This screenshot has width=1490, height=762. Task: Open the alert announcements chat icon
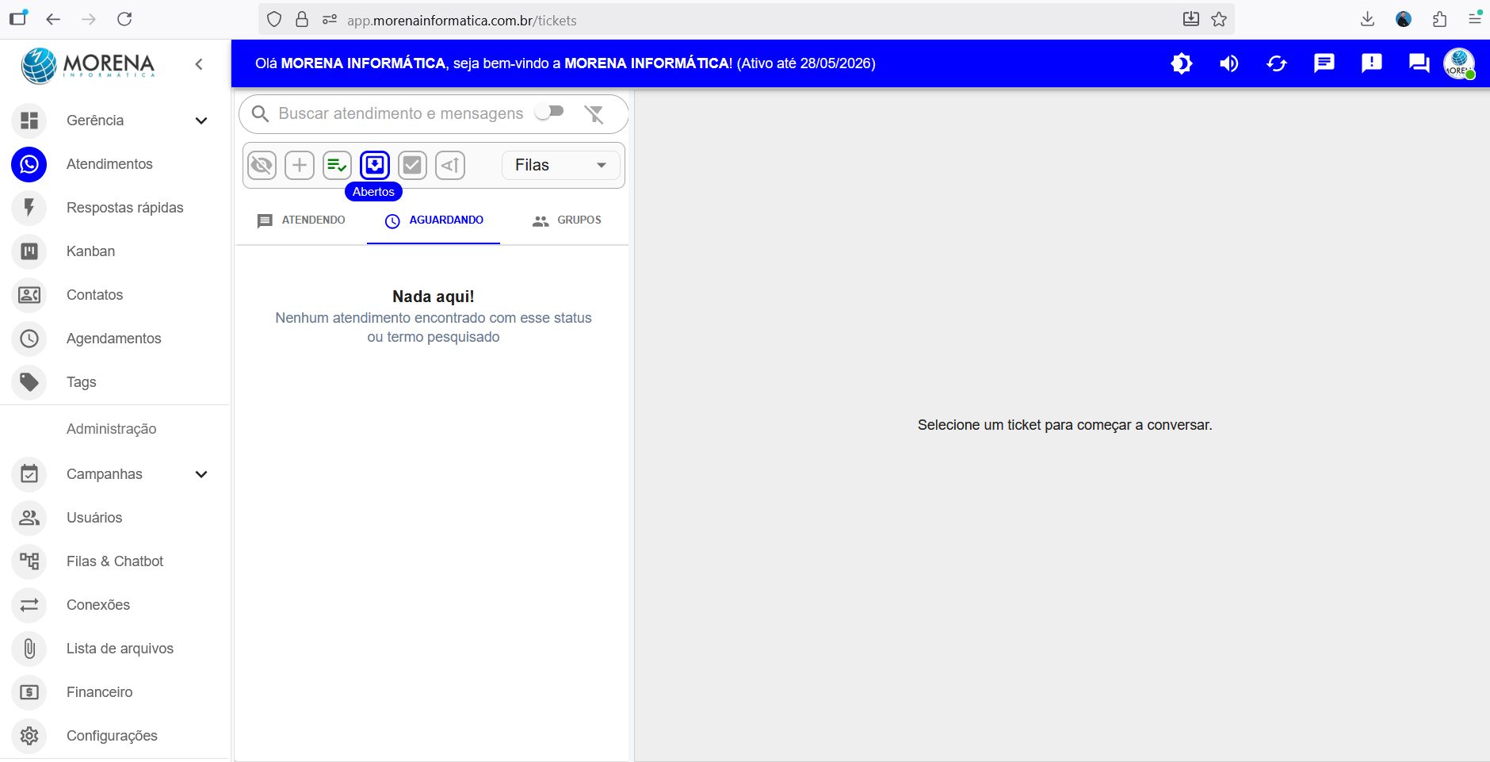point(1371,63)
